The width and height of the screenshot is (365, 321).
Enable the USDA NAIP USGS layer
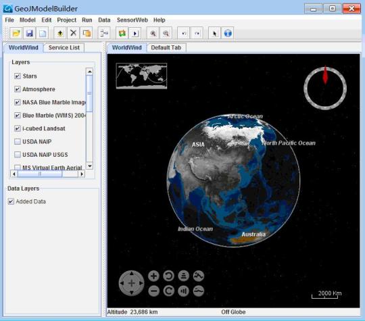(x=18, y=155)
